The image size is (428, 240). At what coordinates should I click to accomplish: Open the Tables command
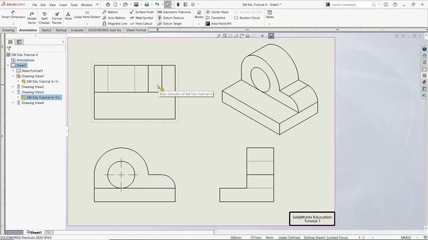(270, 15)
